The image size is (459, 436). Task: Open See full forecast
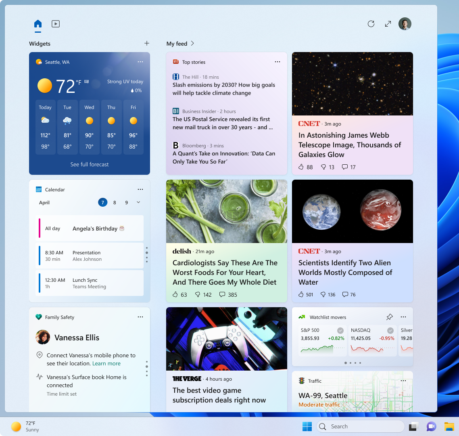pyautogui.click(x=89, y=164)
